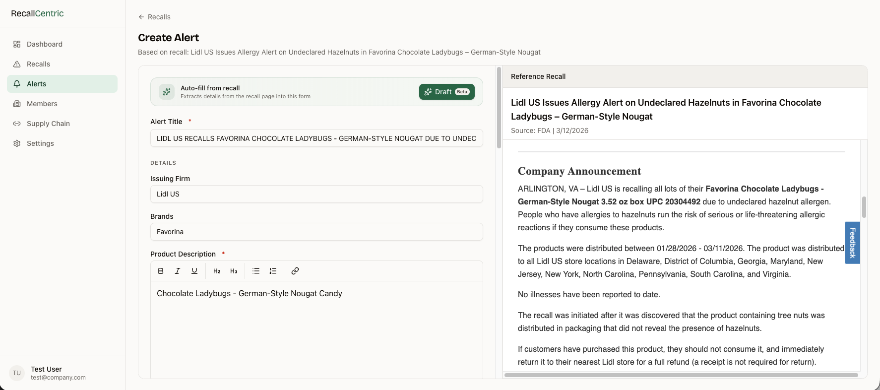The height and width of the screenshot is (390, 880).
Task: Click the 'No illnesses have been reported' sentence
Action: tap(589, 295)
